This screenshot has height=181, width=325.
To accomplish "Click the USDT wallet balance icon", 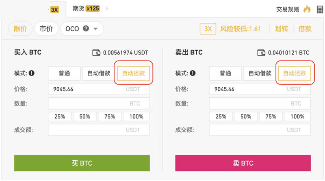I will pyautogui.click(x=97, y=53).
